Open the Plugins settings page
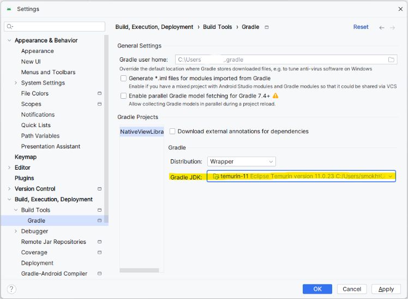The width and height of the screenshot is (408, 299). 24,178
